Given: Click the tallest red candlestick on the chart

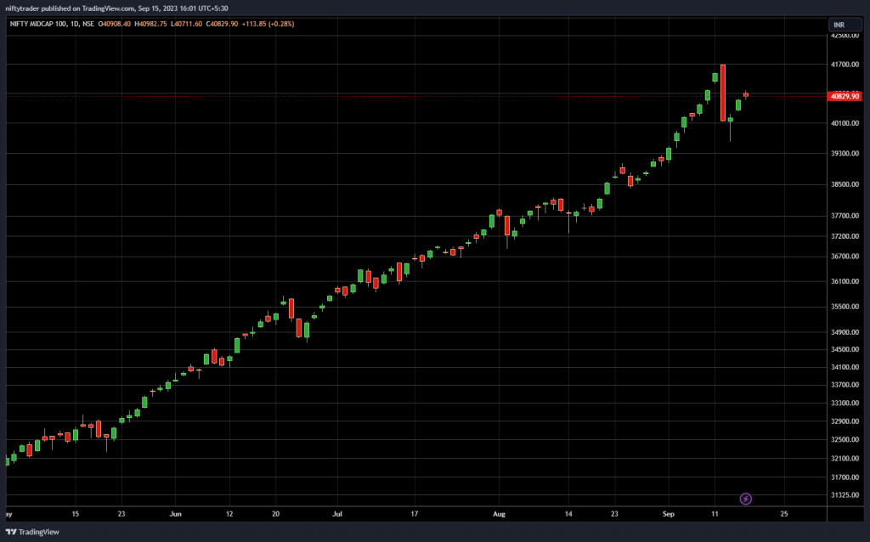Looking at the screenshot, I should pyautogui.click(x=723, y=93).
